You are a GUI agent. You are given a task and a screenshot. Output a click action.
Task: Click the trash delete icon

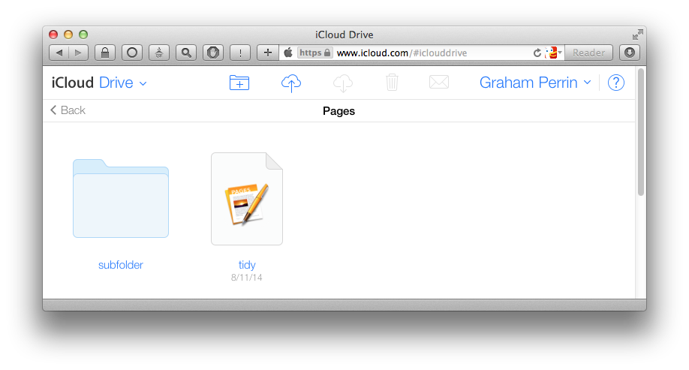(392, 83)
